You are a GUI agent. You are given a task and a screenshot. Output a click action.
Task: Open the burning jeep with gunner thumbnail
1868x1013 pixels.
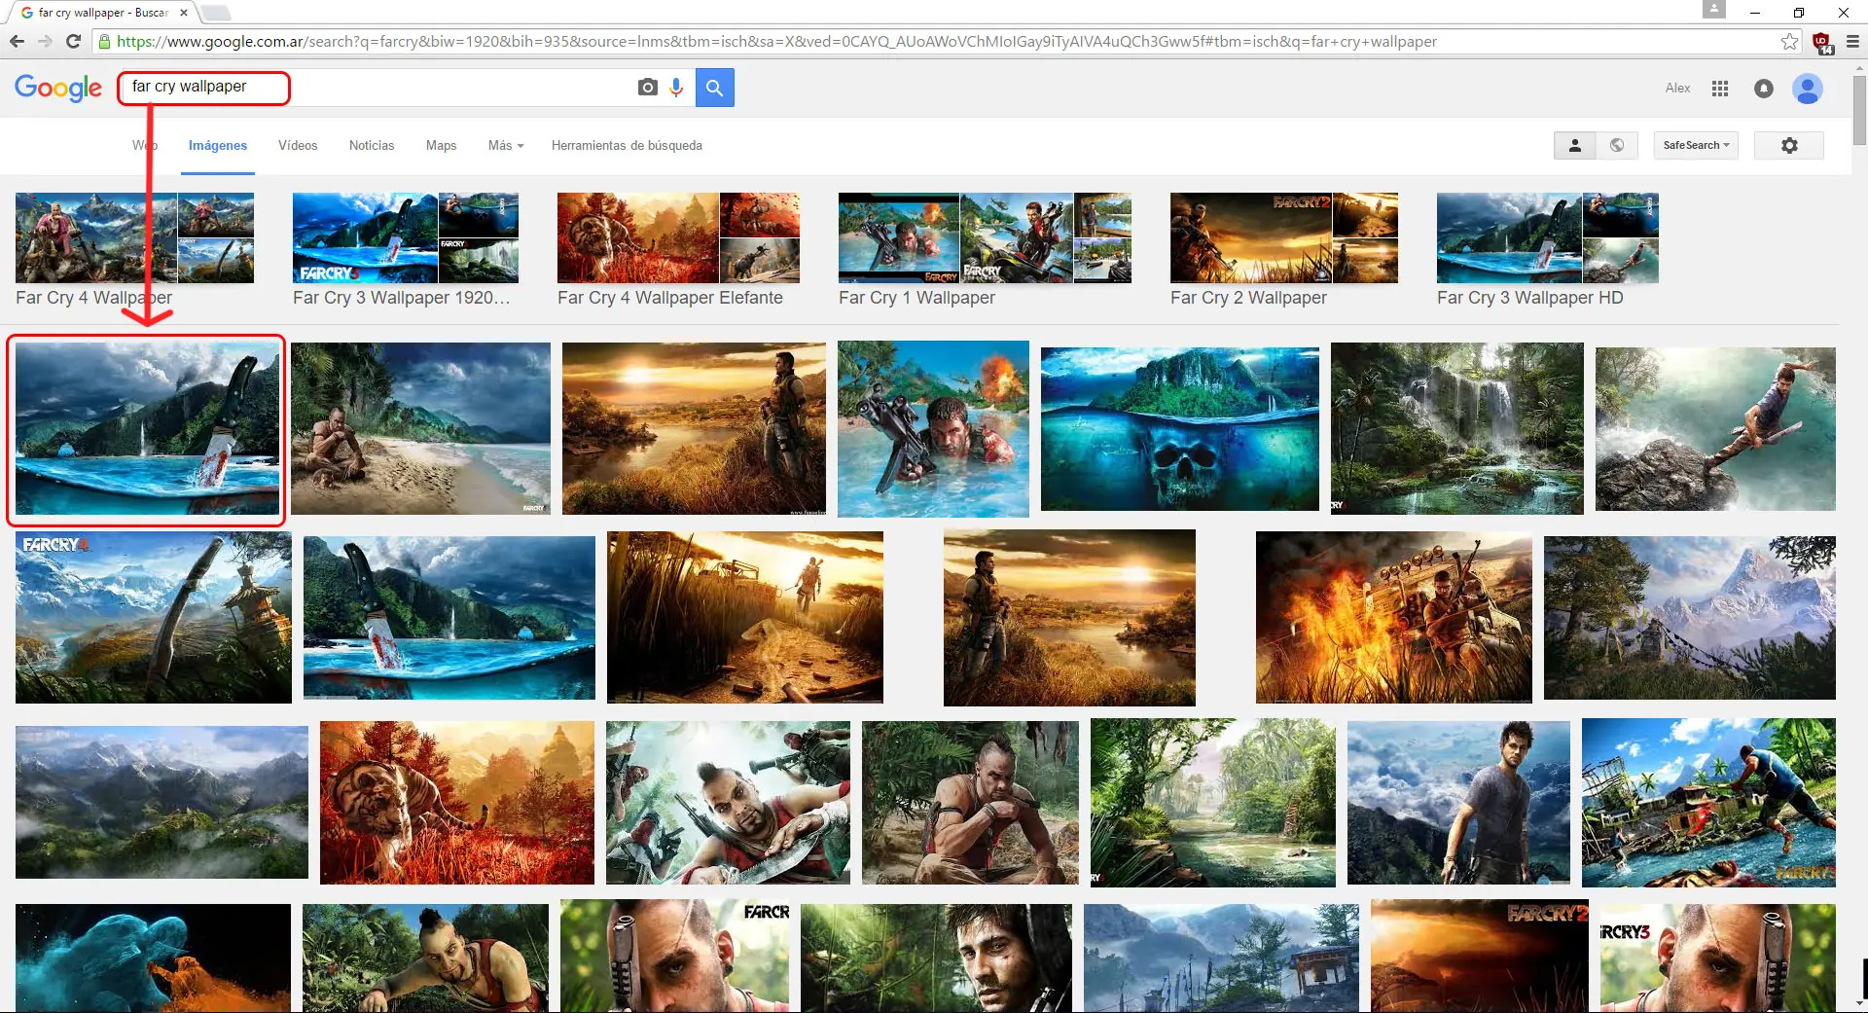1394,617
